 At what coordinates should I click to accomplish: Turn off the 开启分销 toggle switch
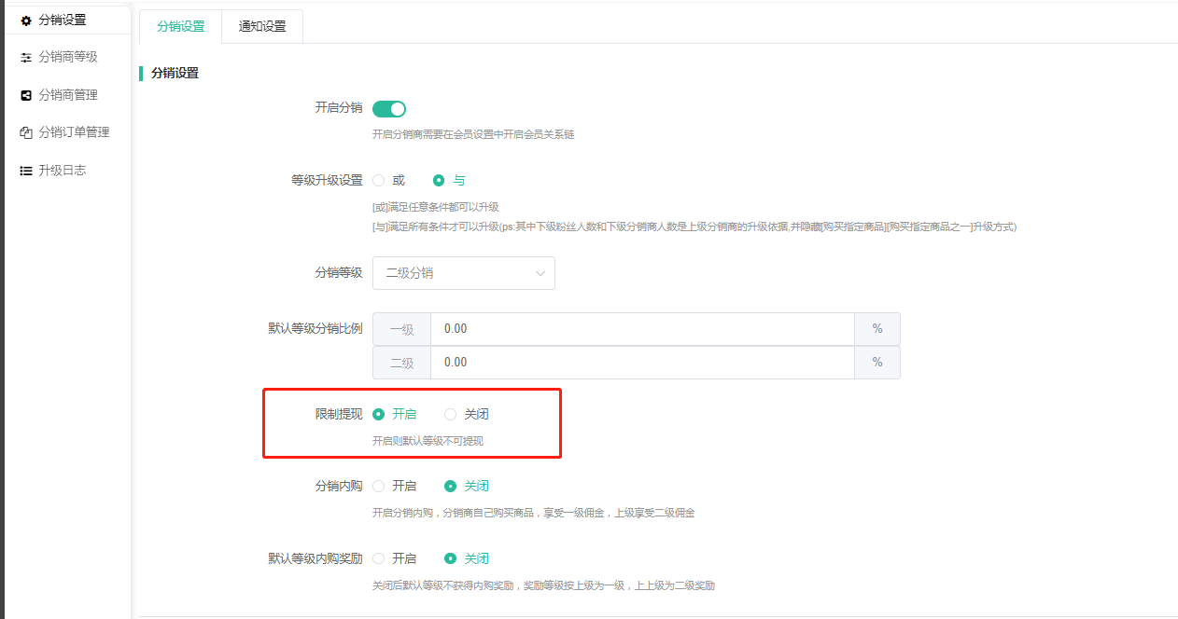(x=389, y=109)
